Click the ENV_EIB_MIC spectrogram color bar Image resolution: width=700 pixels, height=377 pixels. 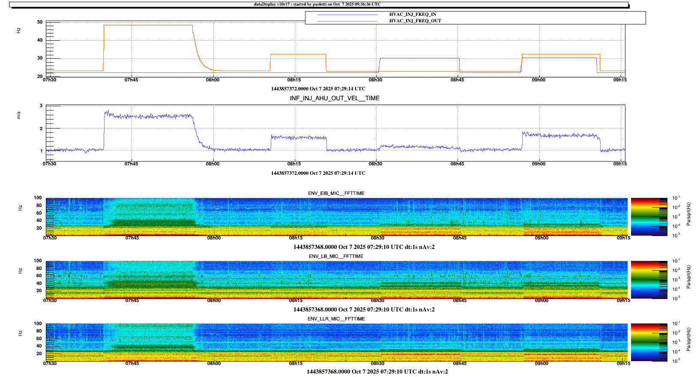click(649, 217)
